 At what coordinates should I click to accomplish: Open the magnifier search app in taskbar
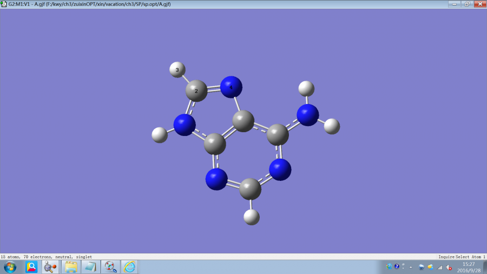(31, 267)
